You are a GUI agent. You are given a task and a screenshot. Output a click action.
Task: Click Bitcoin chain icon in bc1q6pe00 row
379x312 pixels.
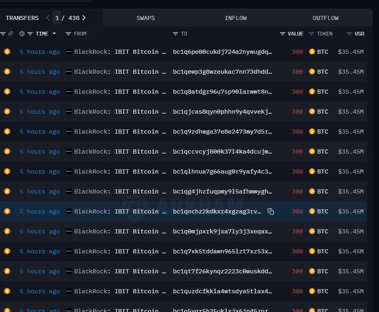[x=7, y=51]
